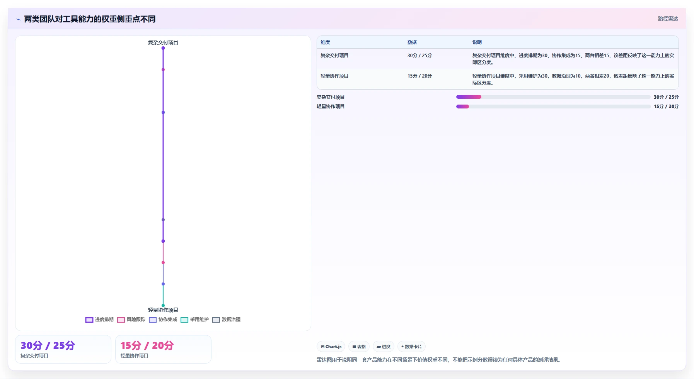This screenshot has width=694, height=379.
Task: Open the 30分 / 25分 data card
Action: tap(63, 349)
